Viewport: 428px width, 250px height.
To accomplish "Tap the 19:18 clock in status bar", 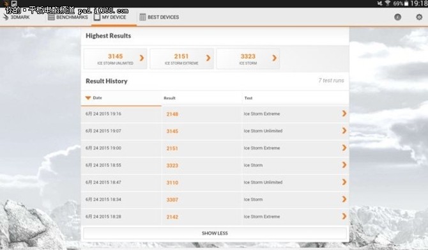I will (418, 4).
